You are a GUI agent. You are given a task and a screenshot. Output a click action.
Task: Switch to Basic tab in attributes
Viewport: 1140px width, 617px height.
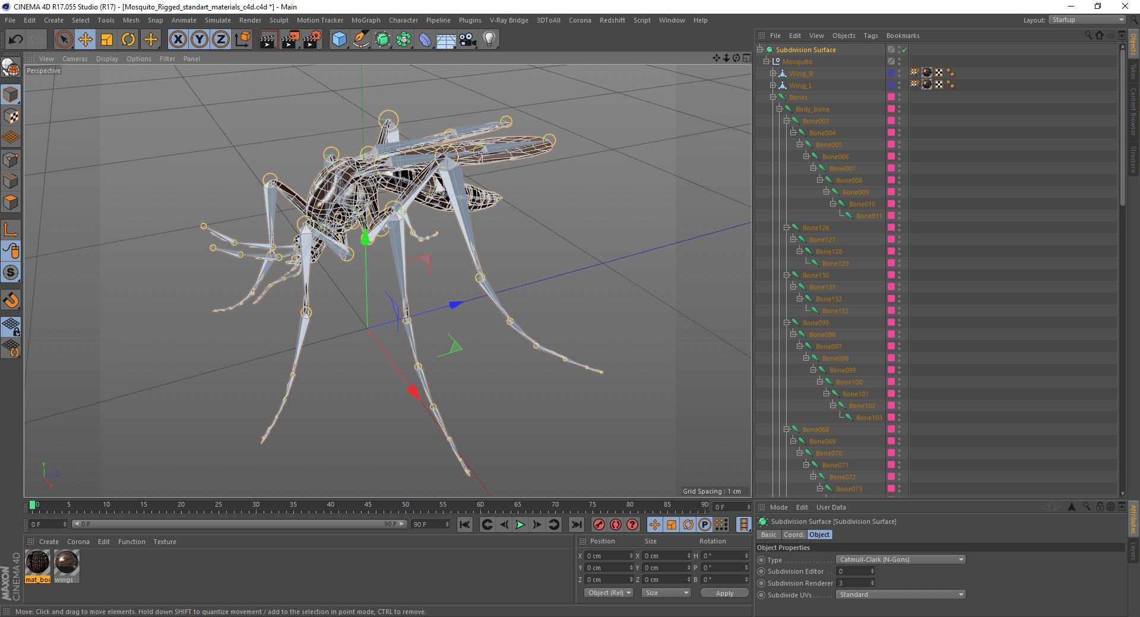[769, 535]
